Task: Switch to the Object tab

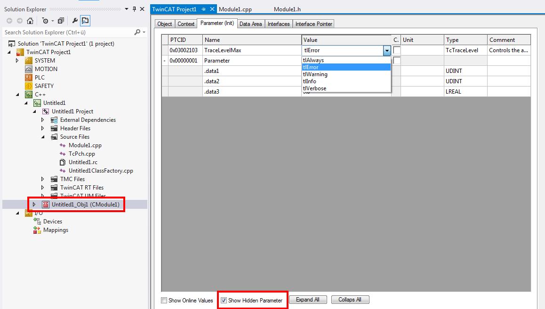Action: tap(164, 24)
